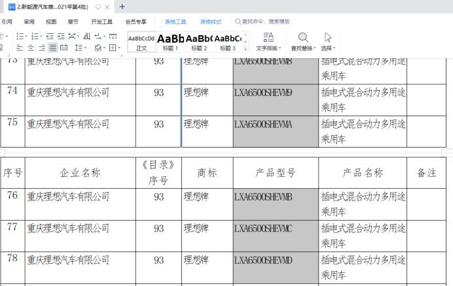
Task: Click product name cell in row 74
Action: (x=363, y=100)
